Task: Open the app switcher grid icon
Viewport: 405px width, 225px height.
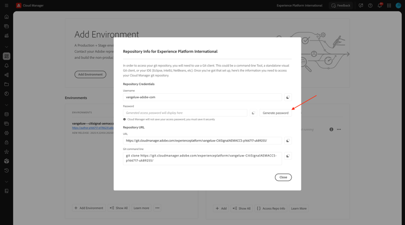Action: pyautogui.click(x=389, y=5)
